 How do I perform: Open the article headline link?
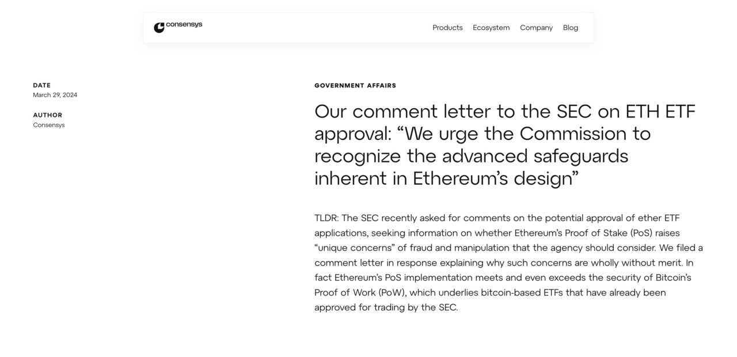point(504,145)
